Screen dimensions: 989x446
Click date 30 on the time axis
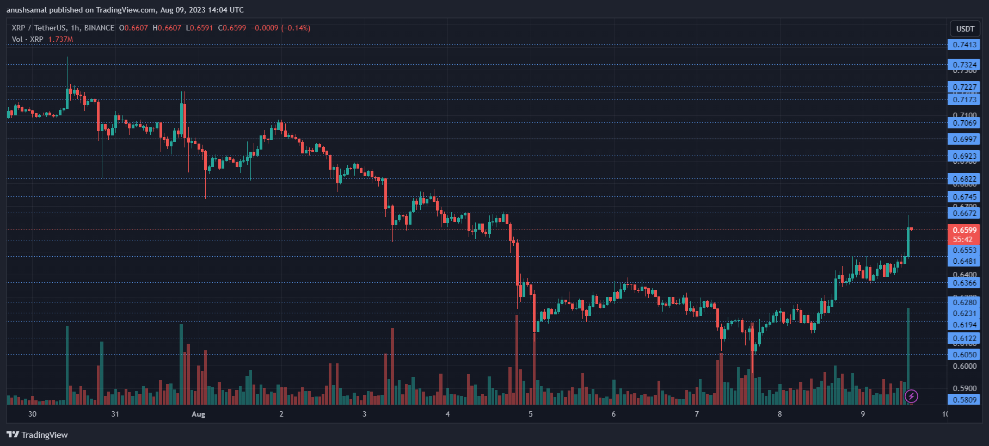32,414
